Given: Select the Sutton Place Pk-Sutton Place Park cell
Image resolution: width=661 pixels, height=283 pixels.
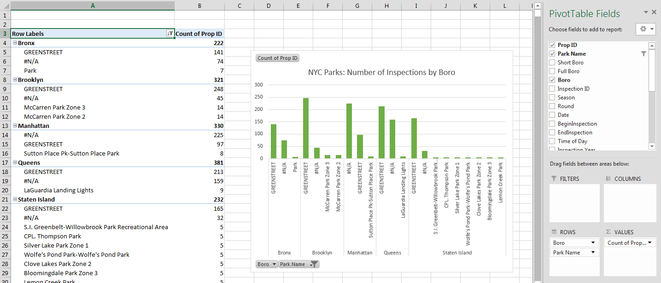Looking at the screenshot, I should [93, 153].
